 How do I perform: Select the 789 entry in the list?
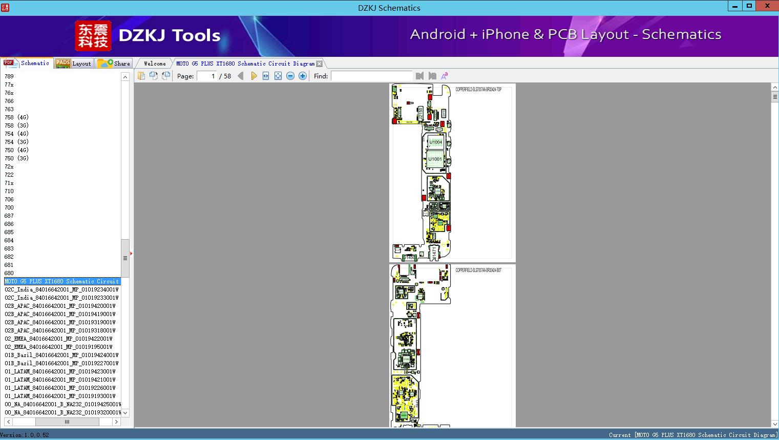tap(9, 76)
